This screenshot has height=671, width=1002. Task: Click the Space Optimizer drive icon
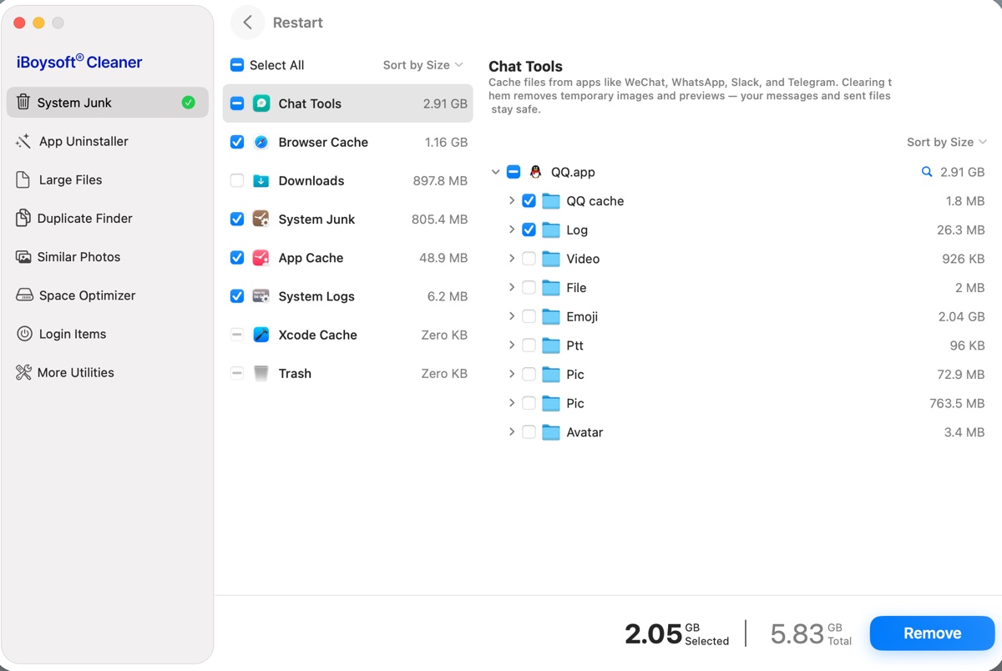pos(23,295)
